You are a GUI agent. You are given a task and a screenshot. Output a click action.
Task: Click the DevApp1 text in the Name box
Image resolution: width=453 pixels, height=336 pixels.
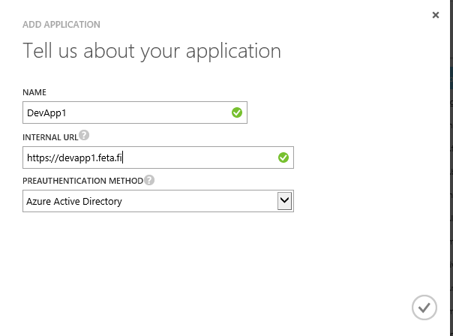click(x=46, y=113)
